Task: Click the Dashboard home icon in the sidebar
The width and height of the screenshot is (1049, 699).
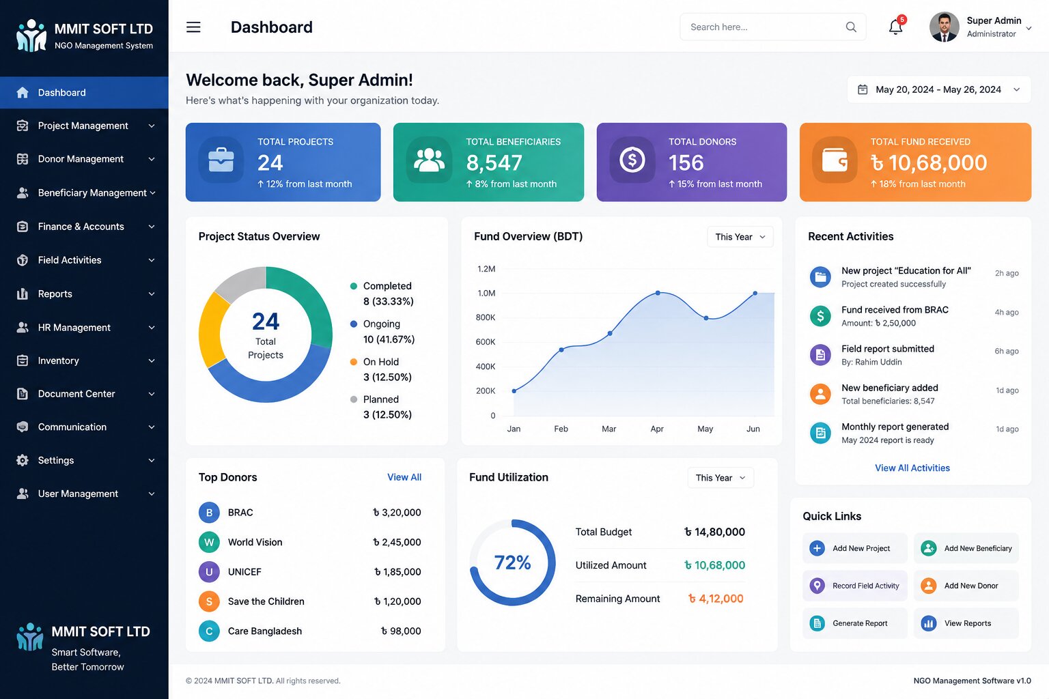Action: click(x=23, y=92)
